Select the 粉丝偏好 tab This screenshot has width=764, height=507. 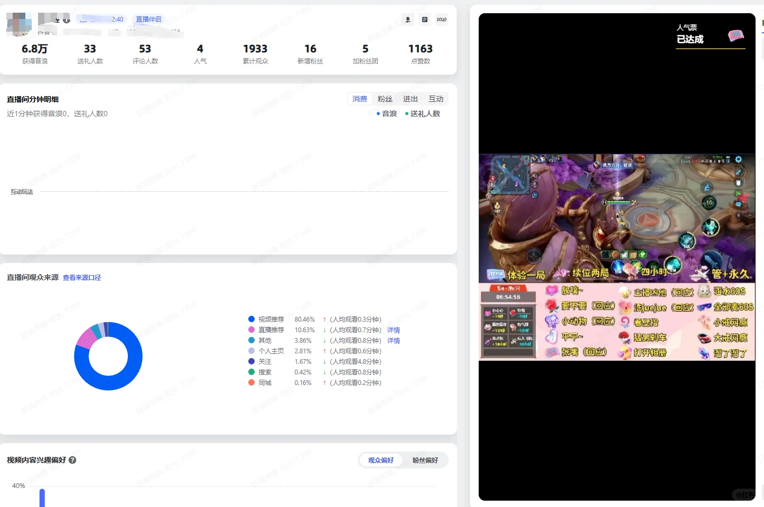425,460
